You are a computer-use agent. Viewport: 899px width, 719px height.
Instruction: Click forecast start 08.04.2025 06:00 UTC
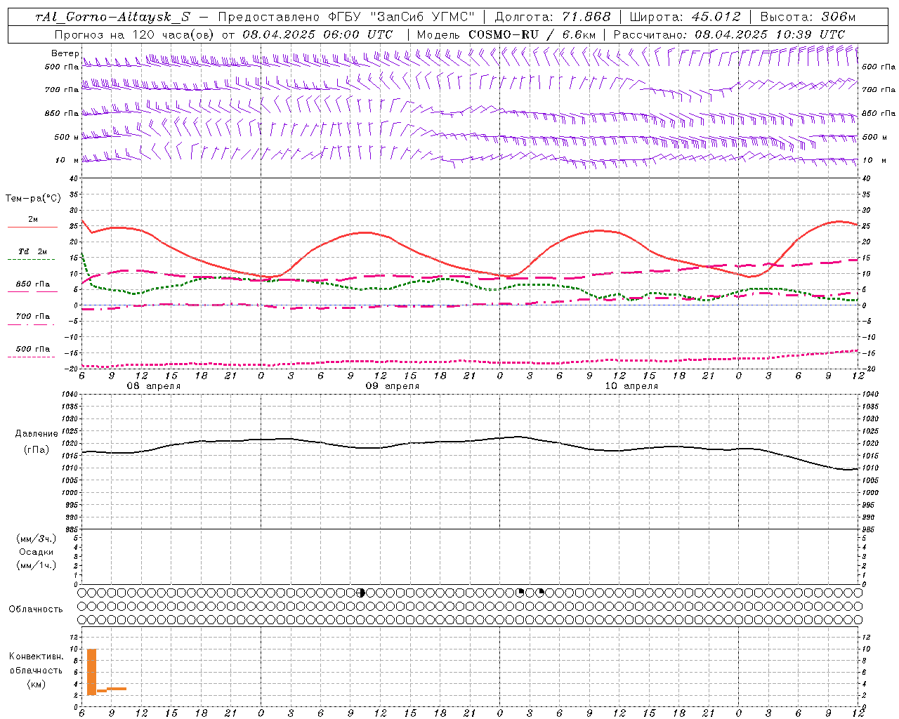317,34
